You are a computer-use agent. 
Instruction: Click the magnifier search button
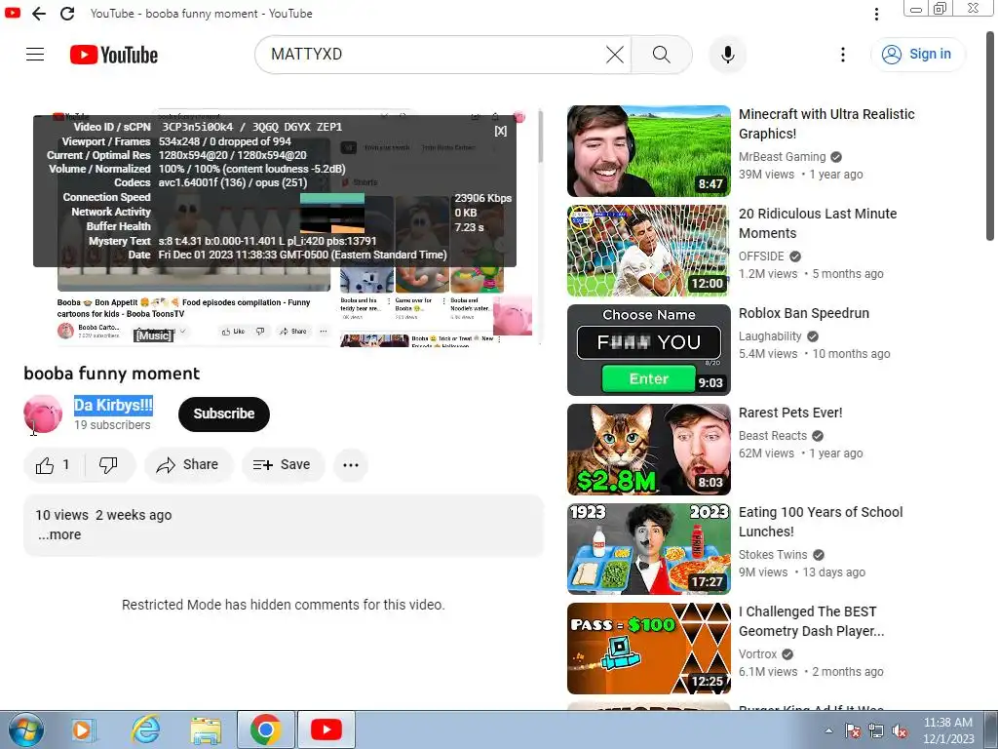coord(662,55)
